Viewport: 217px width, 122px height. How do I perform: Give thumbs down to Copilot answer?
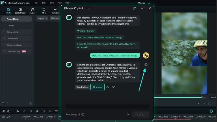pyautogui.click(x=114, y=87)
